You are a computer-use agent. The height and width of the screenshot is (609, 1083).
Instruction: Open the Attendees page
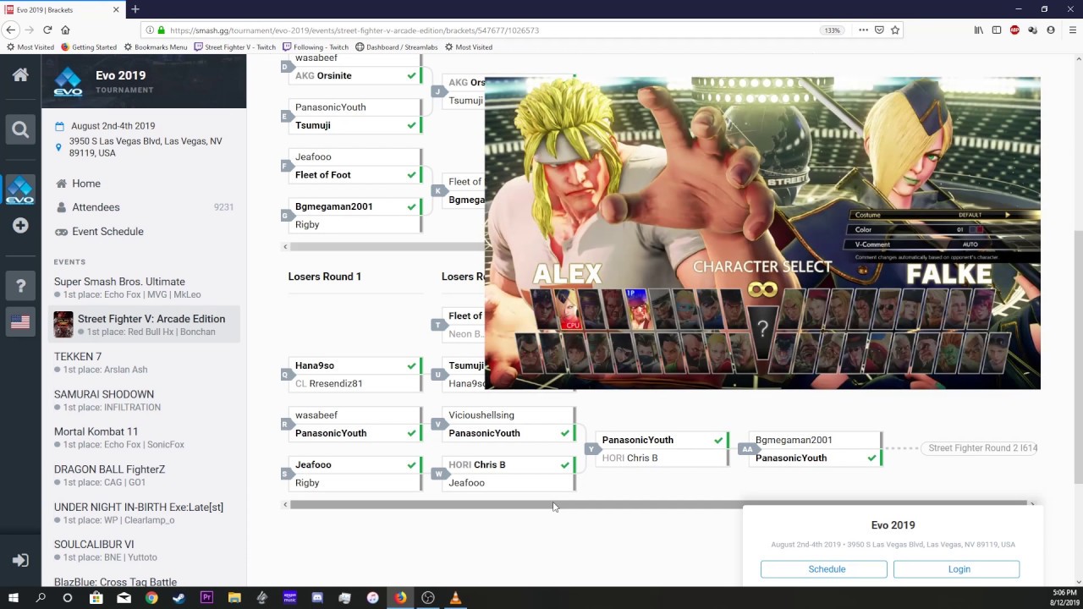coord(96,207)
